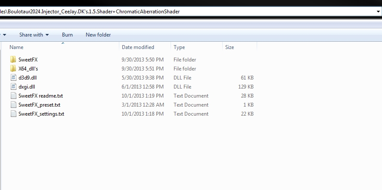This screenshot has height=190, width=382.
Task: Select the SweetFX_settings.txt file name
Action: (x=41, y=114)
